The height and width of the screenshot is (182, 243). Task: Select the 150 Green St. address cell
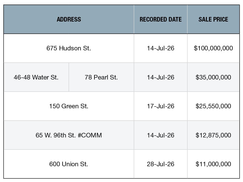(x=69, y=106)
